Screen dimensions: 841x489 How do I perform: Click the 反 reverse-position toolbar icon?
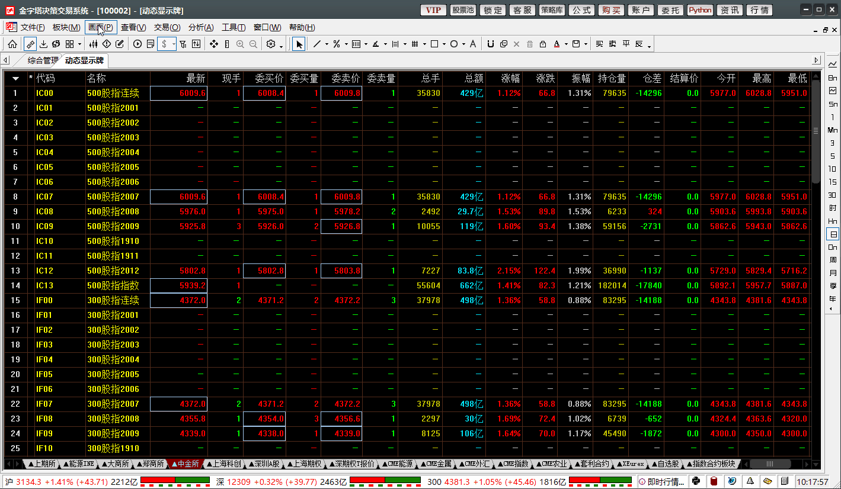(x=639, y=44)
